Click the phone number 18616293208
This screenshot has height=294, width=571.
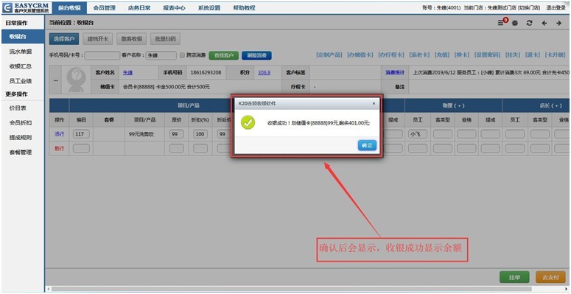[206, 72]
